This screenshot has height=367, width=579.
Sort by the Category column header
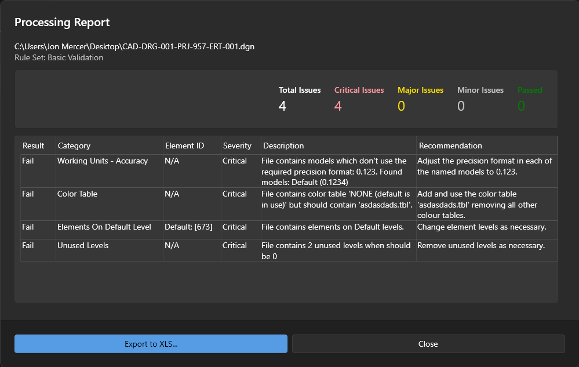tap(74, 146)
